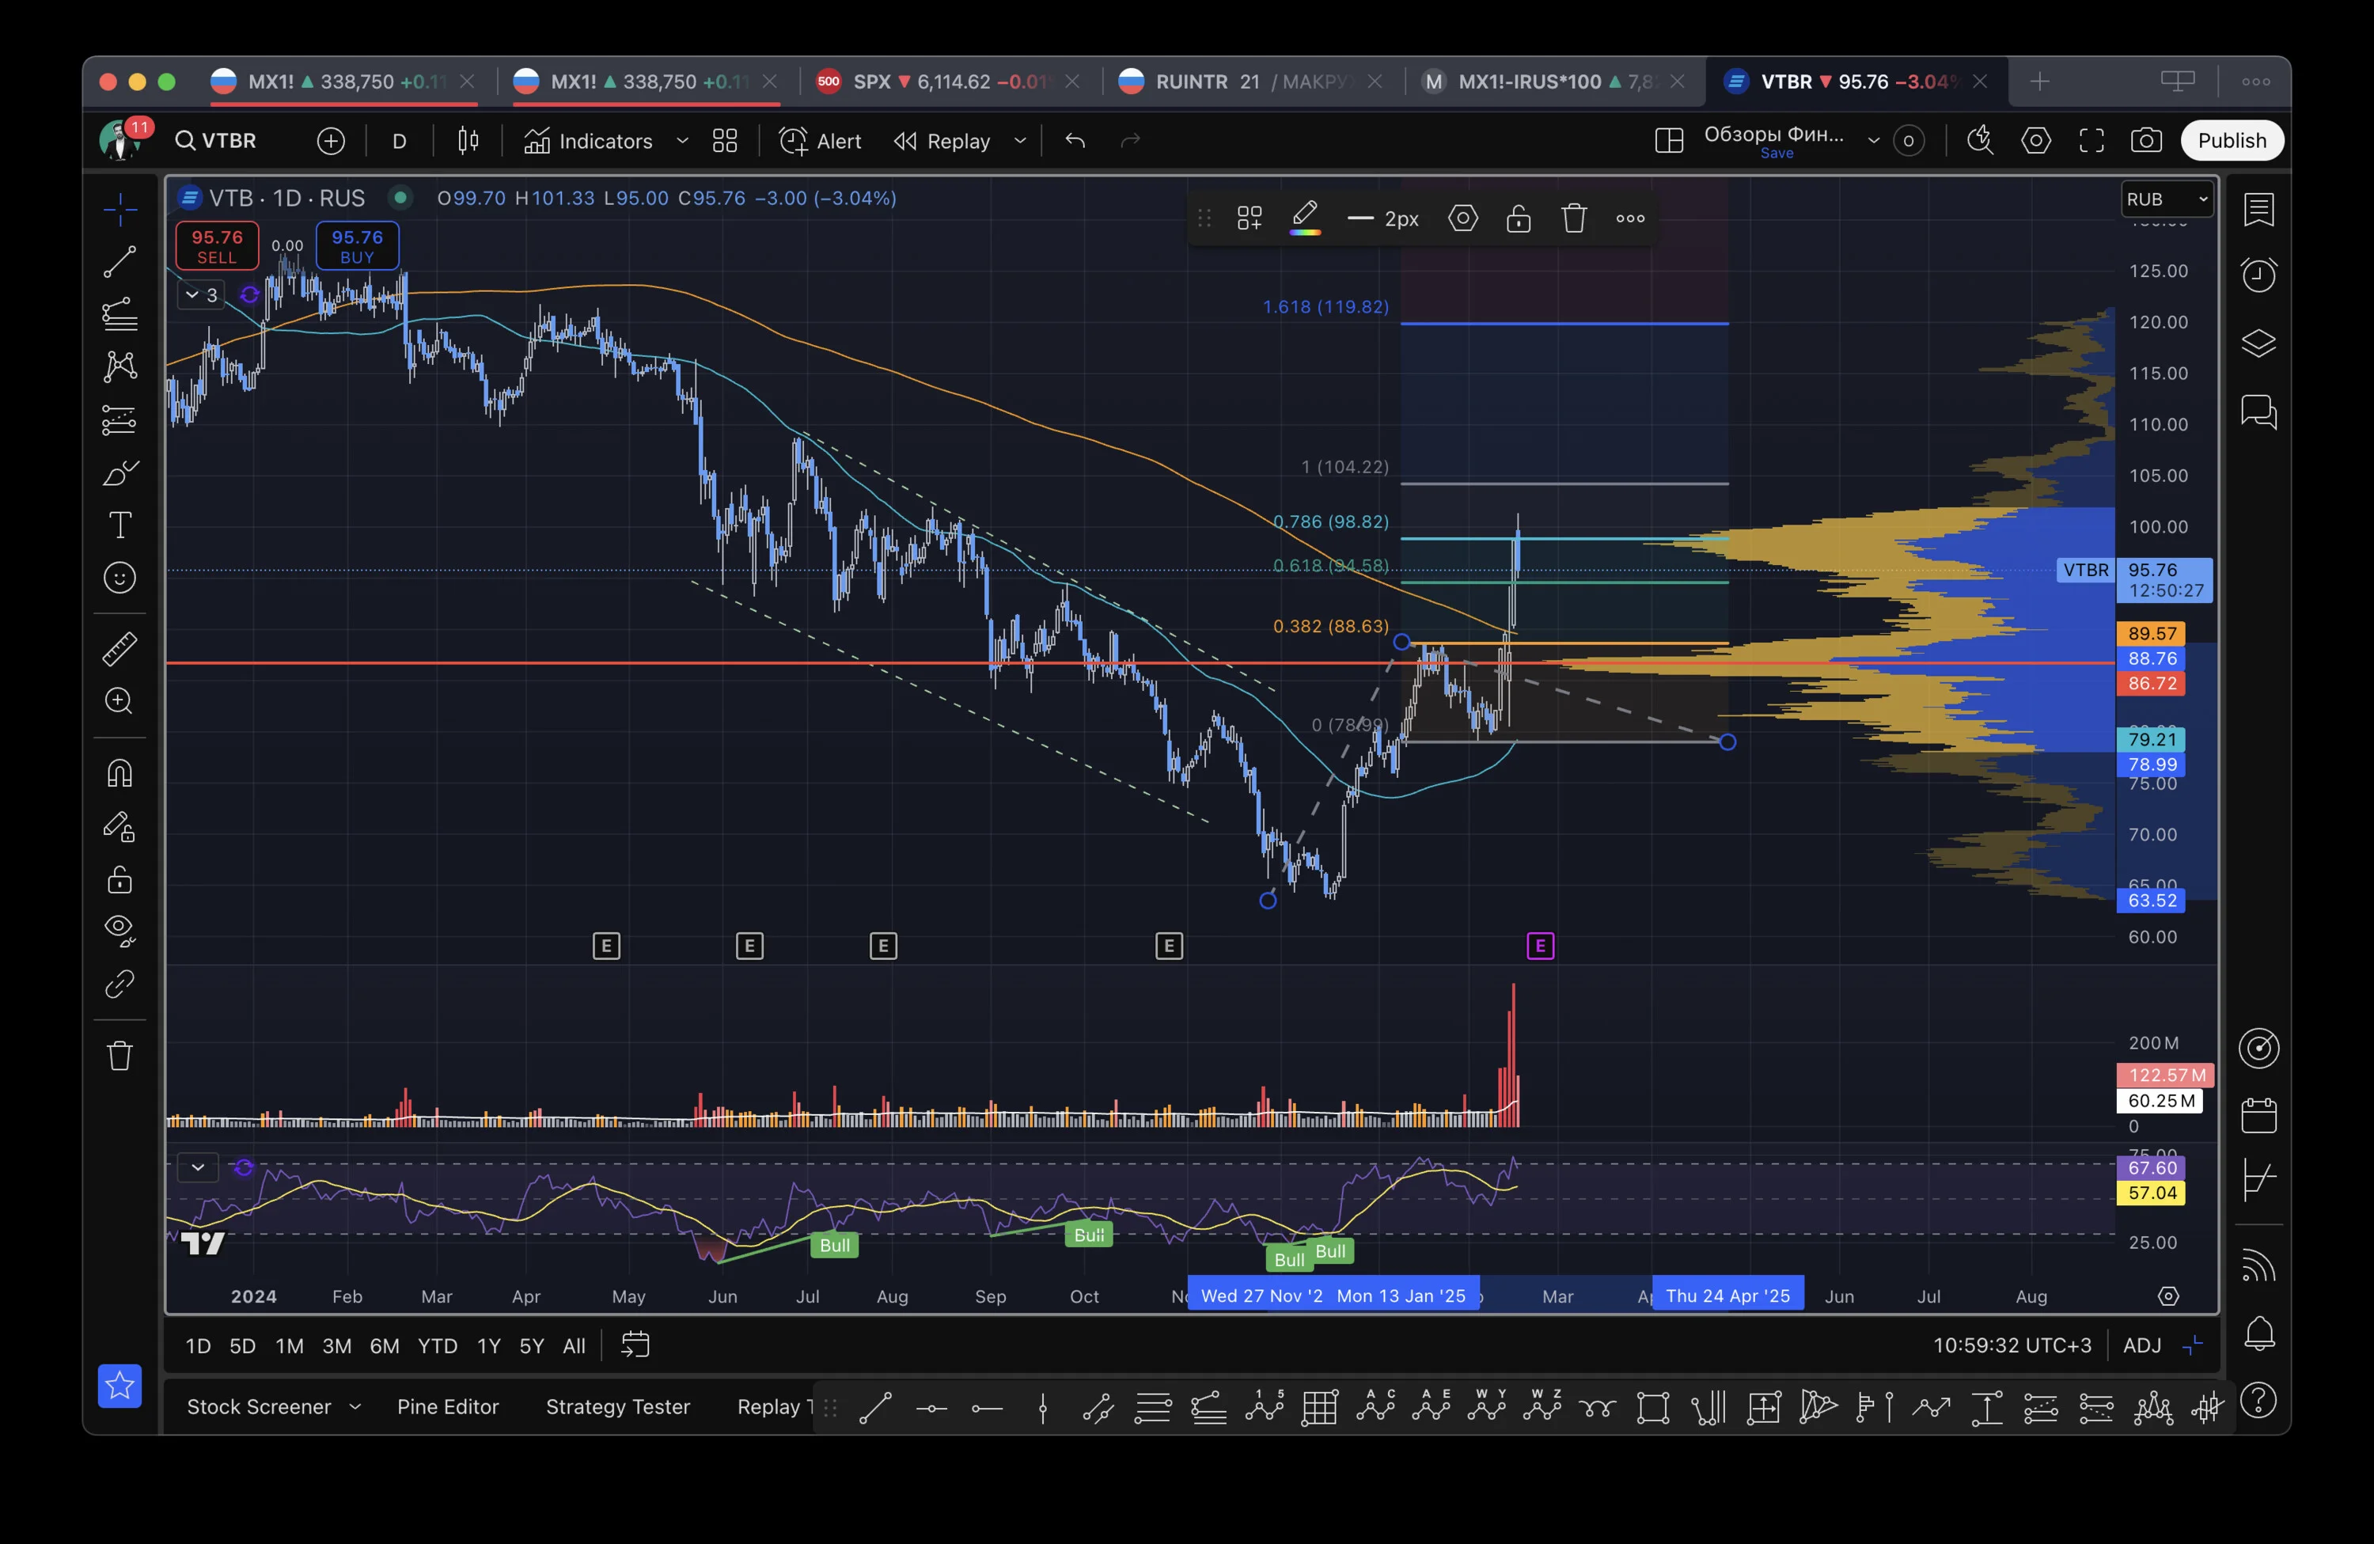
Task: Open the D interval selector
Action: (x=399, y=141)
